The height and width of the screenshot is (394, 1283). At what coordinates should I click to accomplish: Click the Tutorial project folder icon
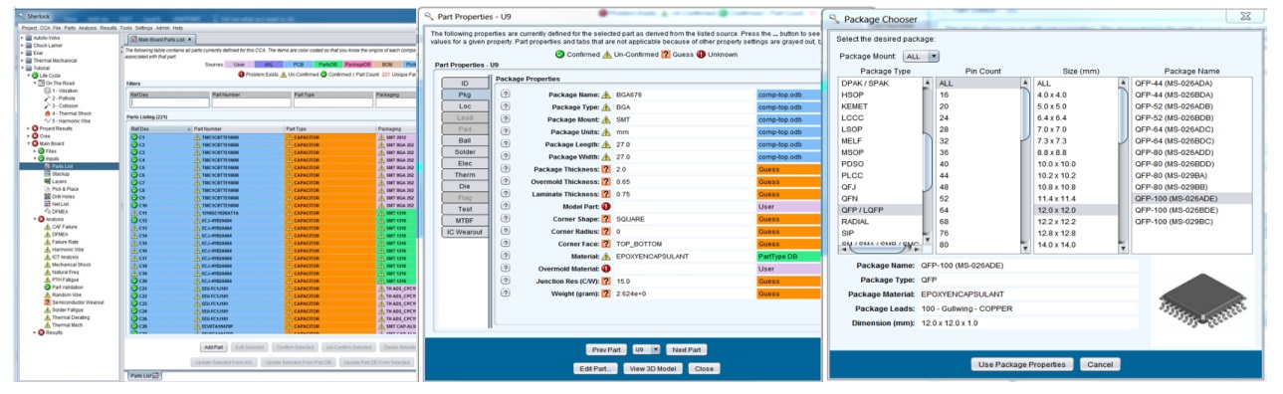point(29,69)
